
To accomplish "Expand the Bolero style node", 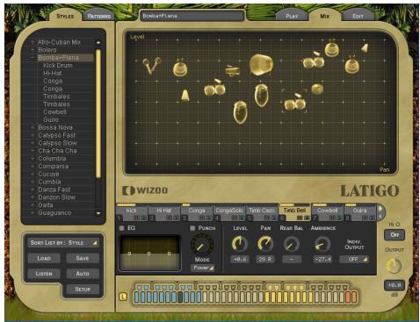I will [x=33, y=50].
